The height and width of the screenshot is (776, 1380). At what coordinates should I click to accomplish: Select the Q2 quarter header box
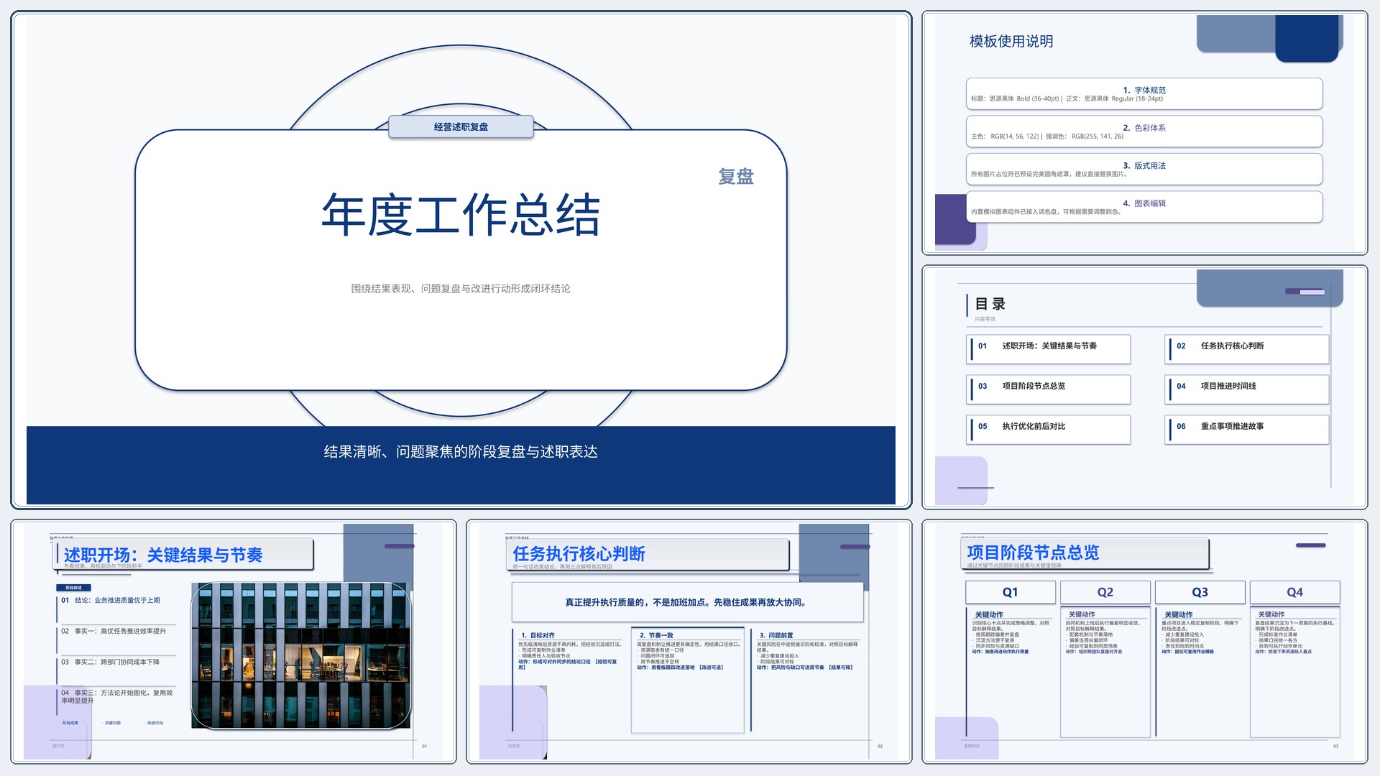pos(1105,593)
